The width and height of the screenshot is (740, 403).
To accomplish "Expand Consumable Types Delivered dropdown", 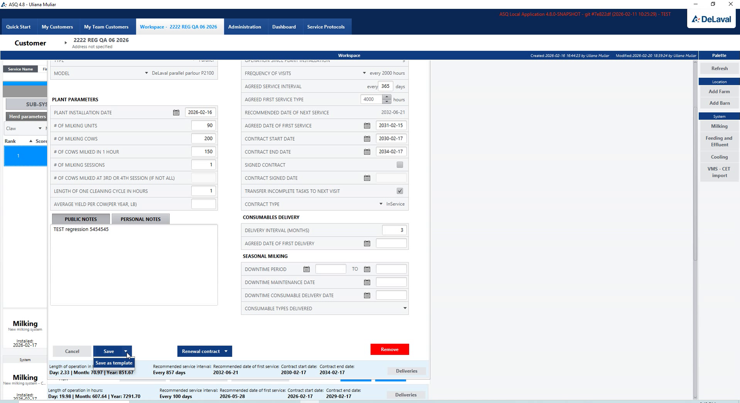I will pos(405,308).
